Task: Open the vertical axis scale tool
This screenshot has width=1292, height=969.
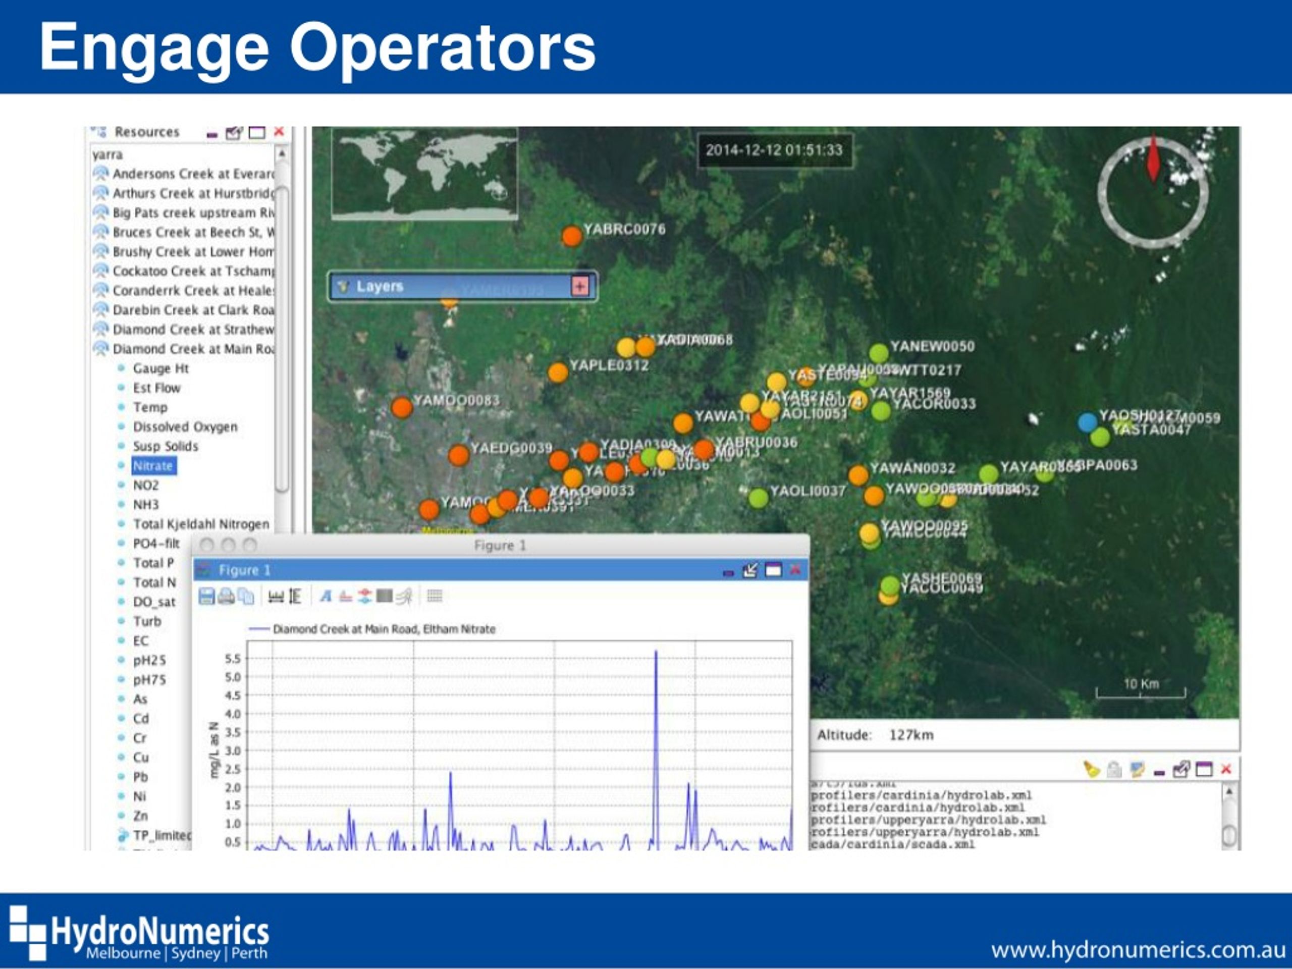Action: click(x=295, y=596)
